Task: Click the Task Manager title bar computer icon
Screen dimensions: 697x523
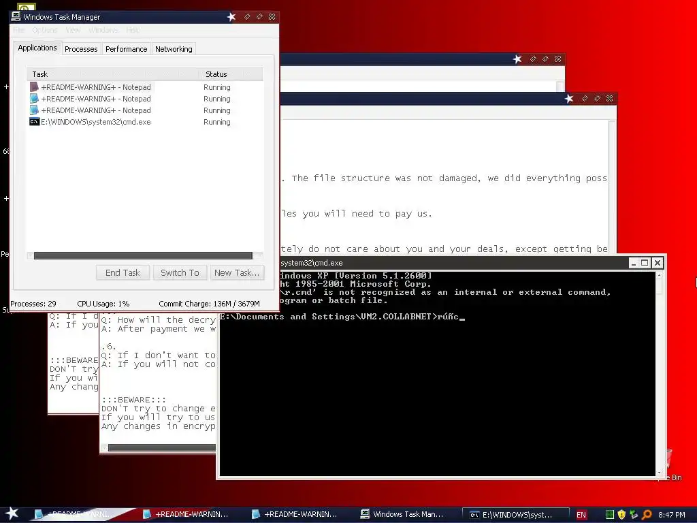Action: [16, 16]
